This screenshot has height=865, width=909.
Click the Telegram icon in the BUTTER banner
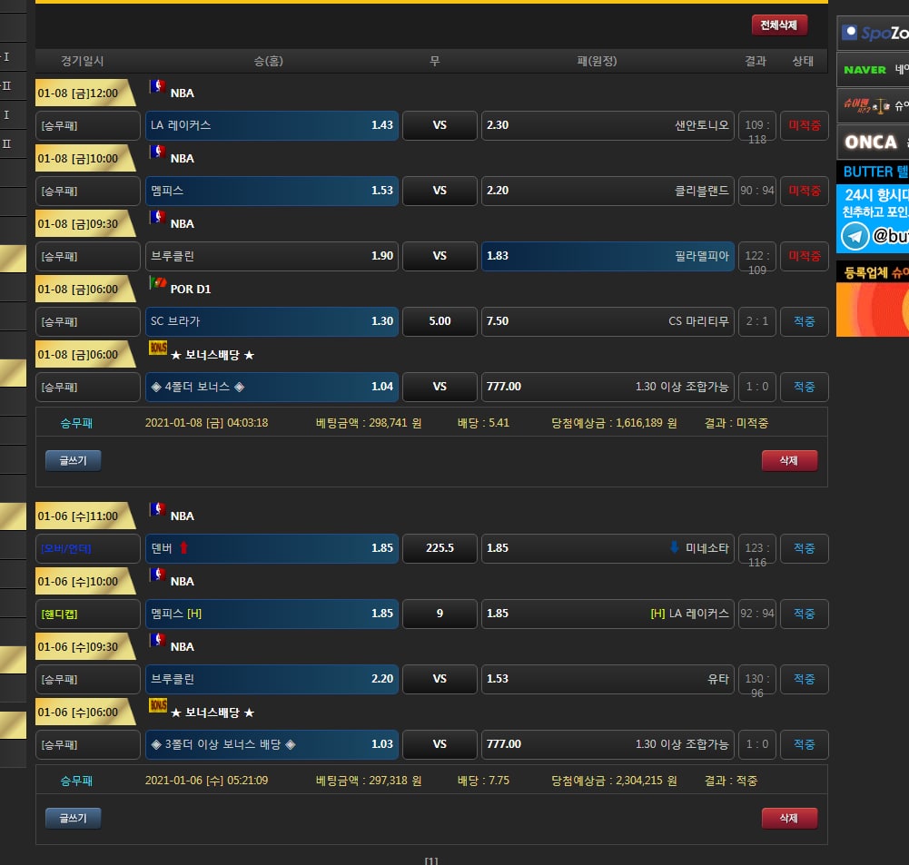coord(855,236)
